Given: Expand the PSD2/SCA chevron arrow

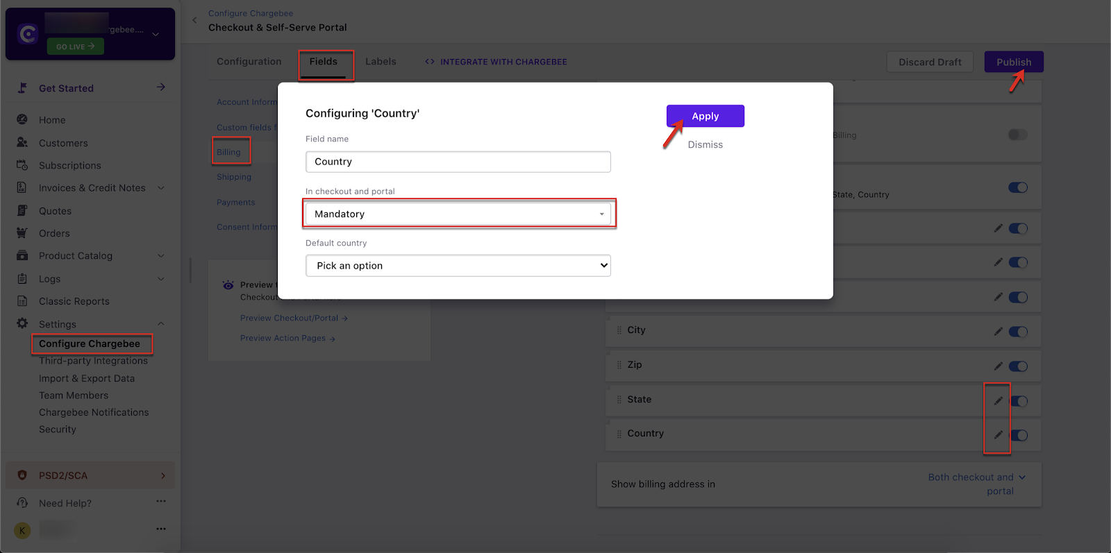Looking at the screenshot, I should [x=163, y=475].
